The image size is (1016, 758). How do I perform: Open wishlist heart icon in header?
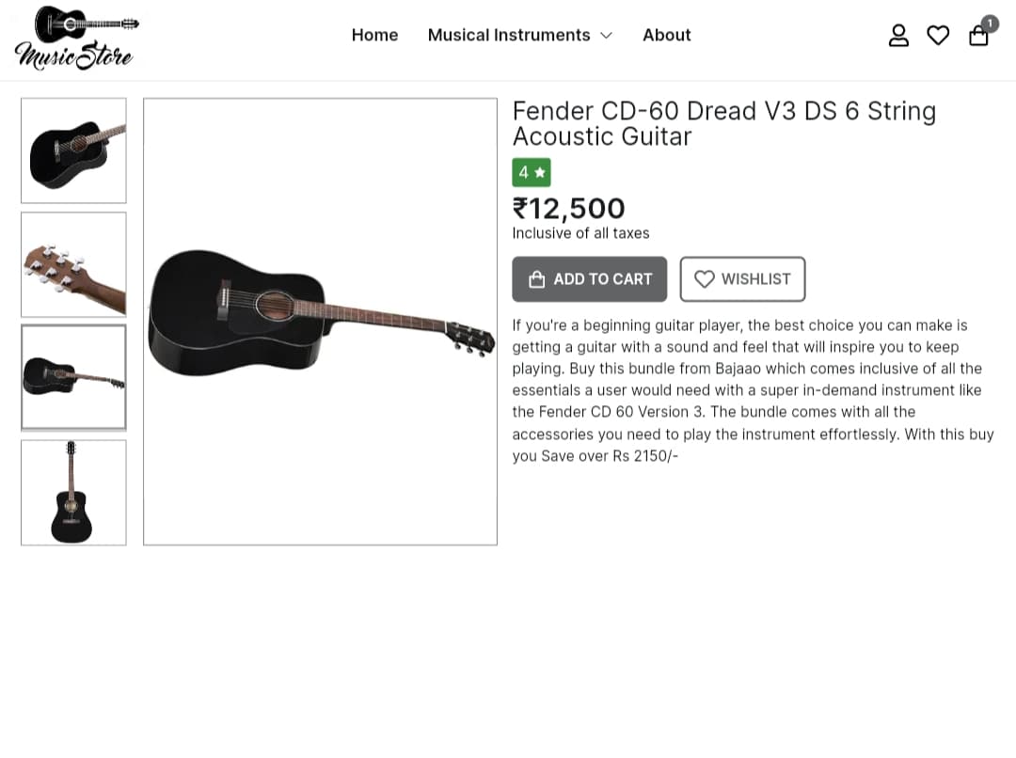click(x=938, y=35)
